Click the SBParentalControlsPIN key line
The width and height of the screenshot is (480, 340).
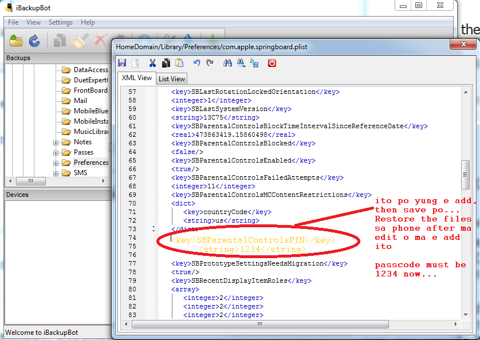[x=253, y=240]
